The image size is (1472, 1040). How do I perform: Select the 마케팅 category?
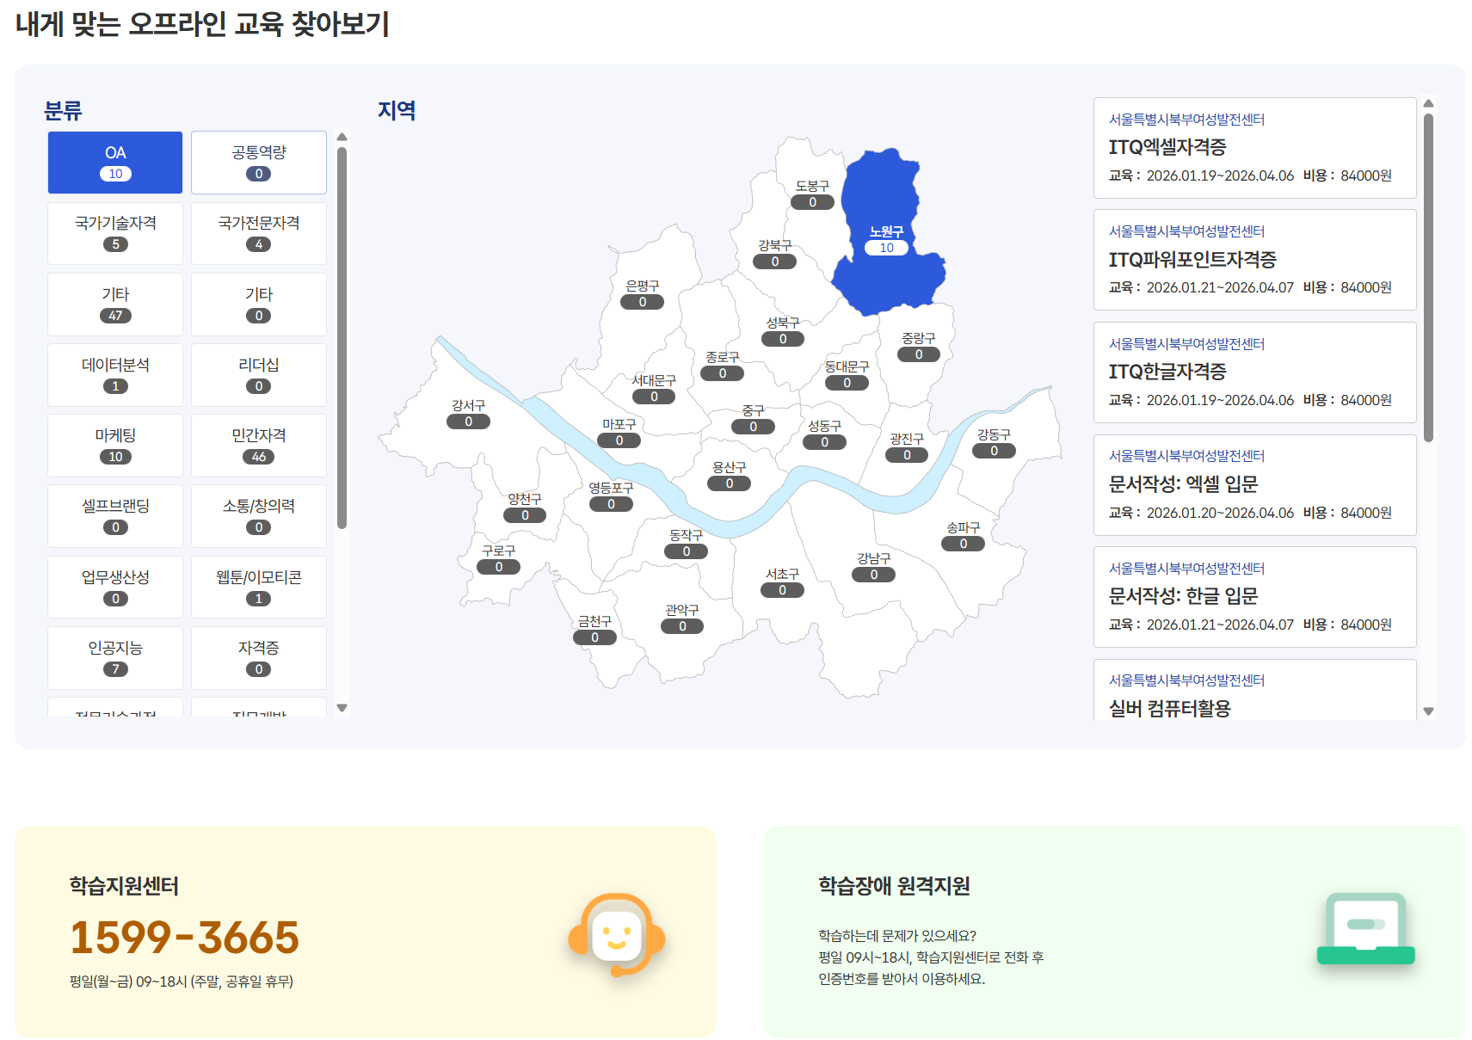(x=115, y=446)
